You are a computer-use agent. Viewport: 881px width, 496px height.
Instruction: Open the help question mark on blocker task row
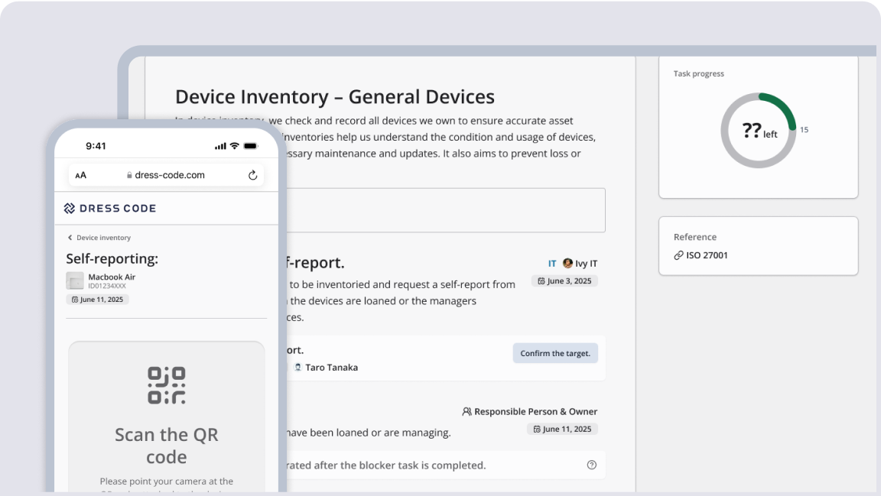click(592, 465)
